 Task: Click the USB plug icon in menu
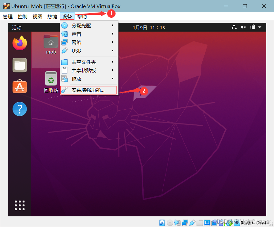(65, 51)
